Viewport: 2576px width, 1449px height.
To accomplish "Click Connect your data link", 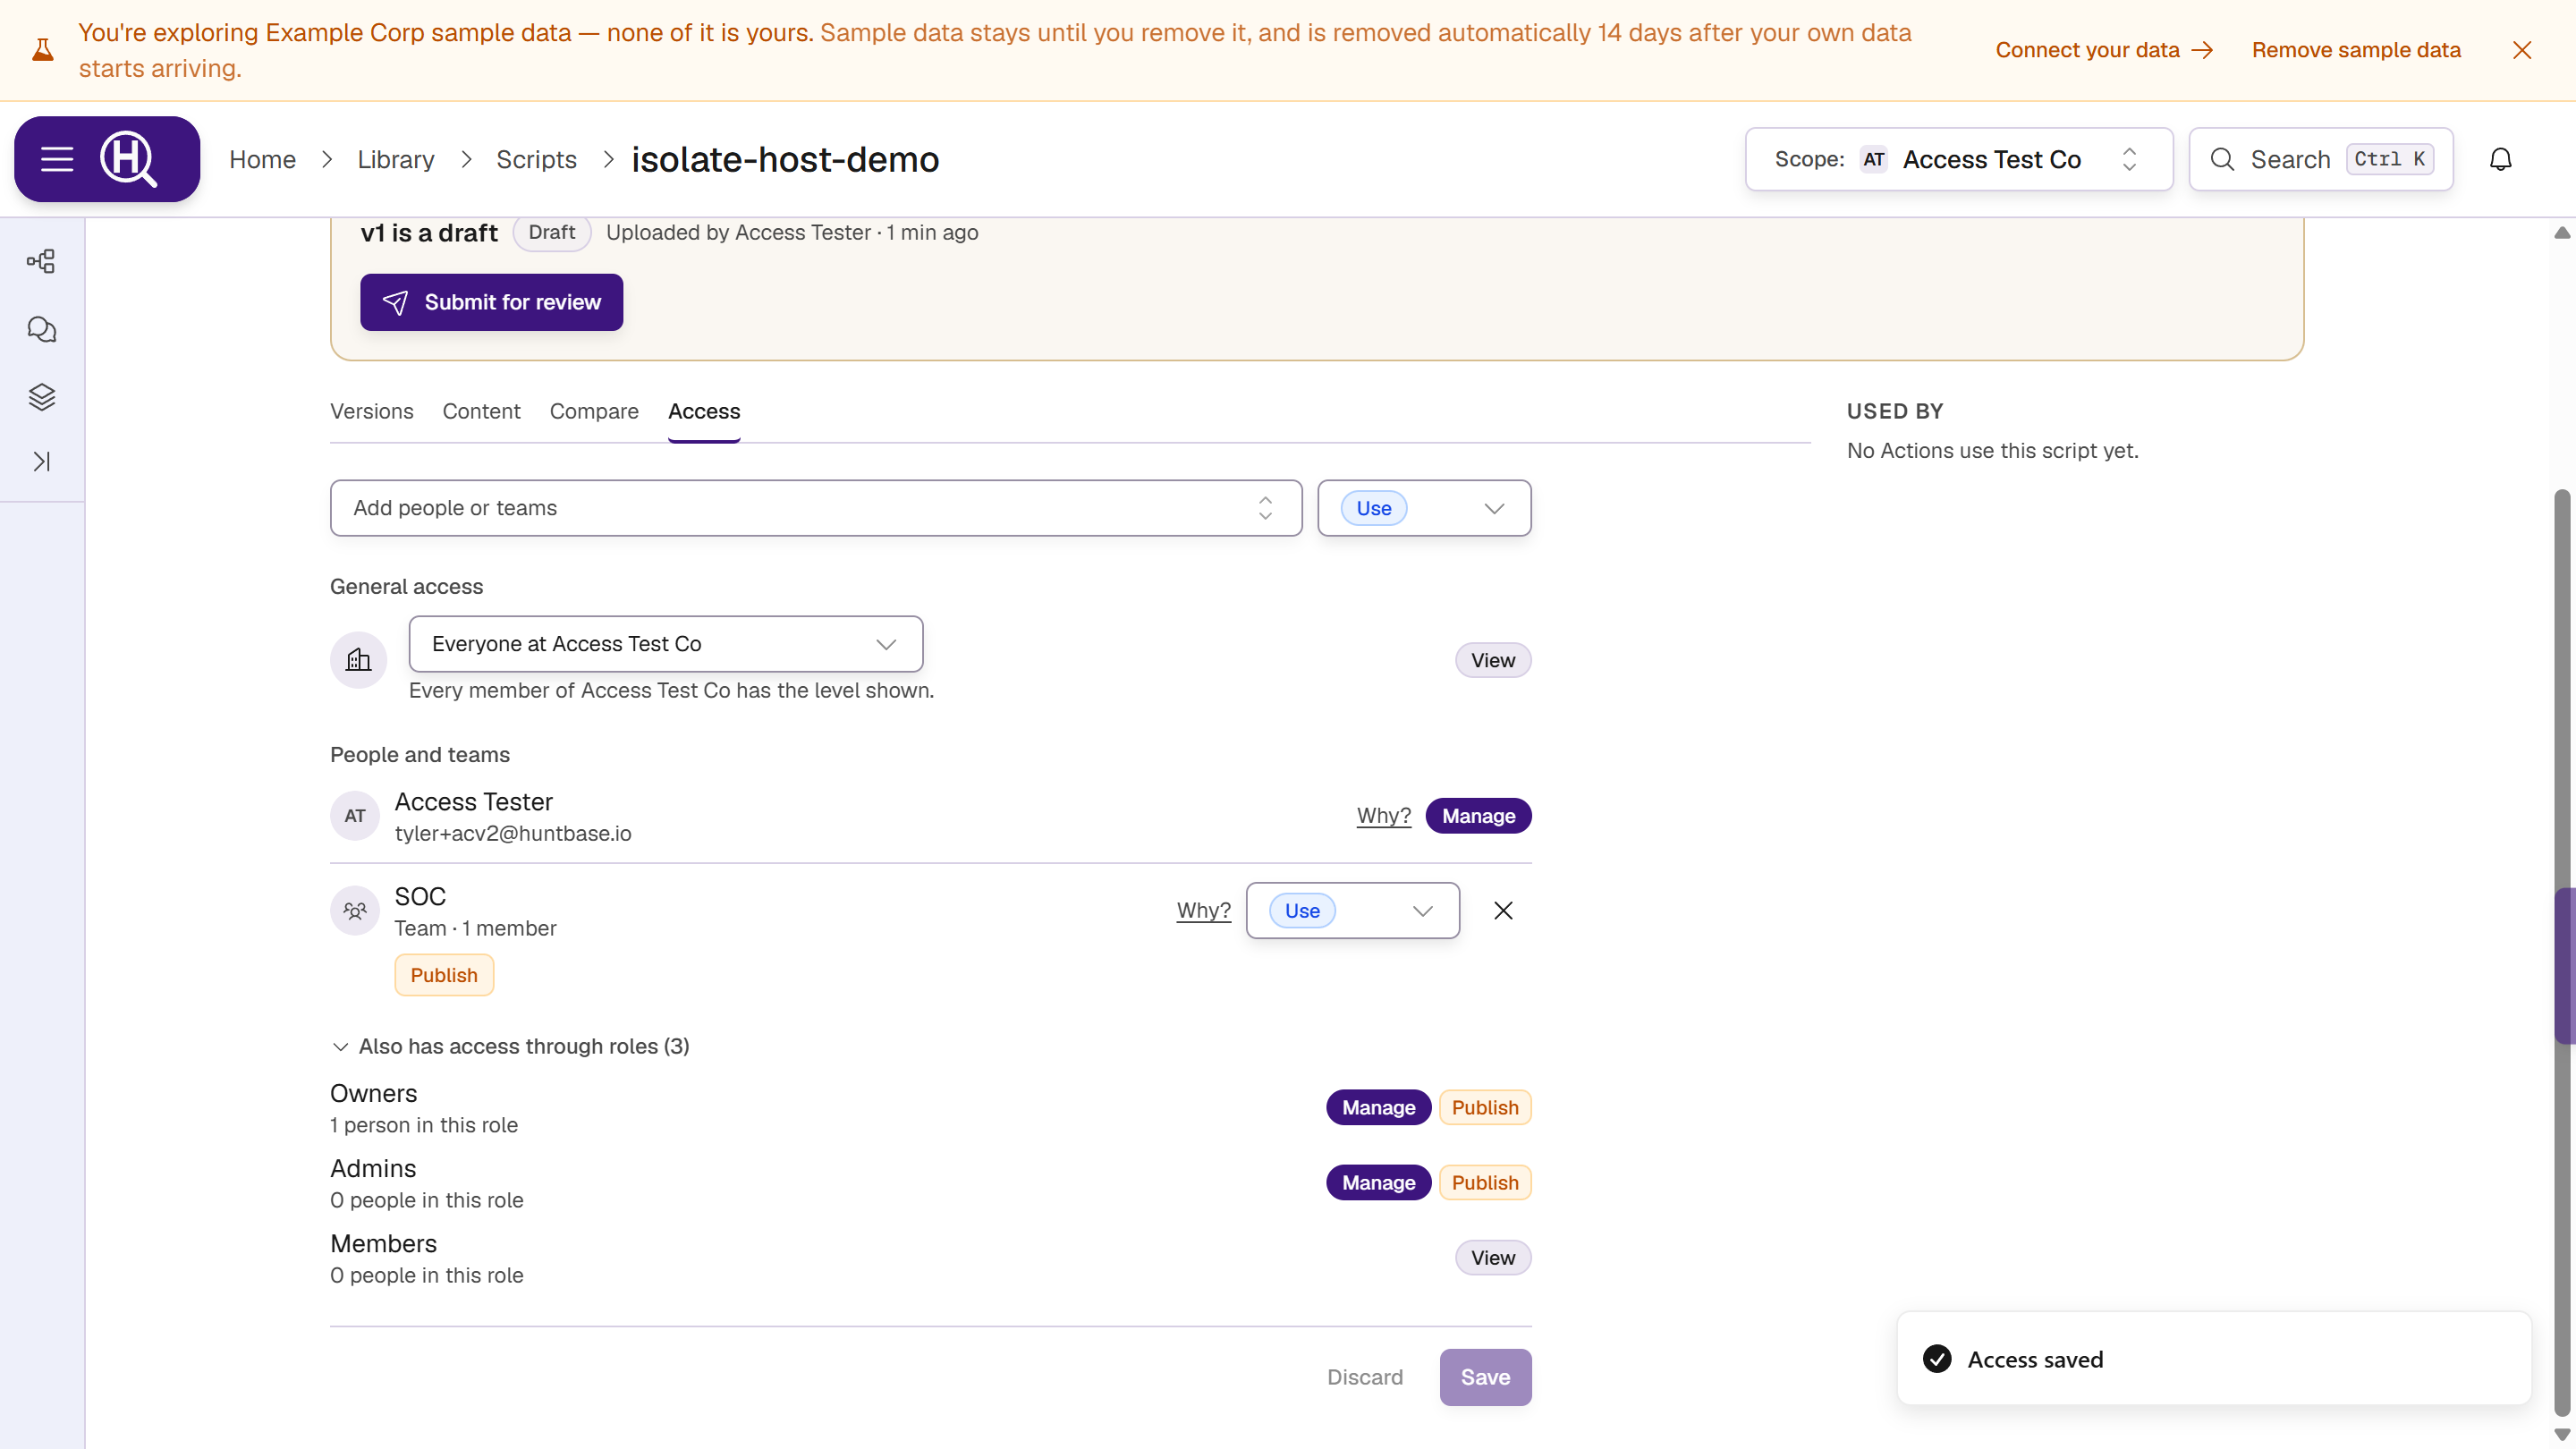I will point(2104,50).
